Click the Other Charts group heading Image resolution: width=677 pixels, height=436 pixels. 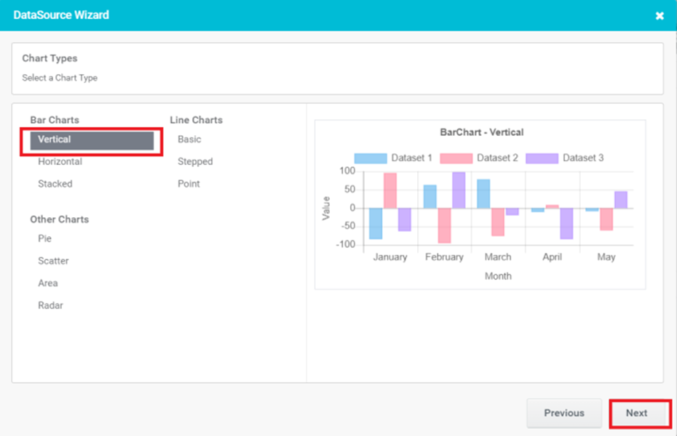(x=59, y=219)
